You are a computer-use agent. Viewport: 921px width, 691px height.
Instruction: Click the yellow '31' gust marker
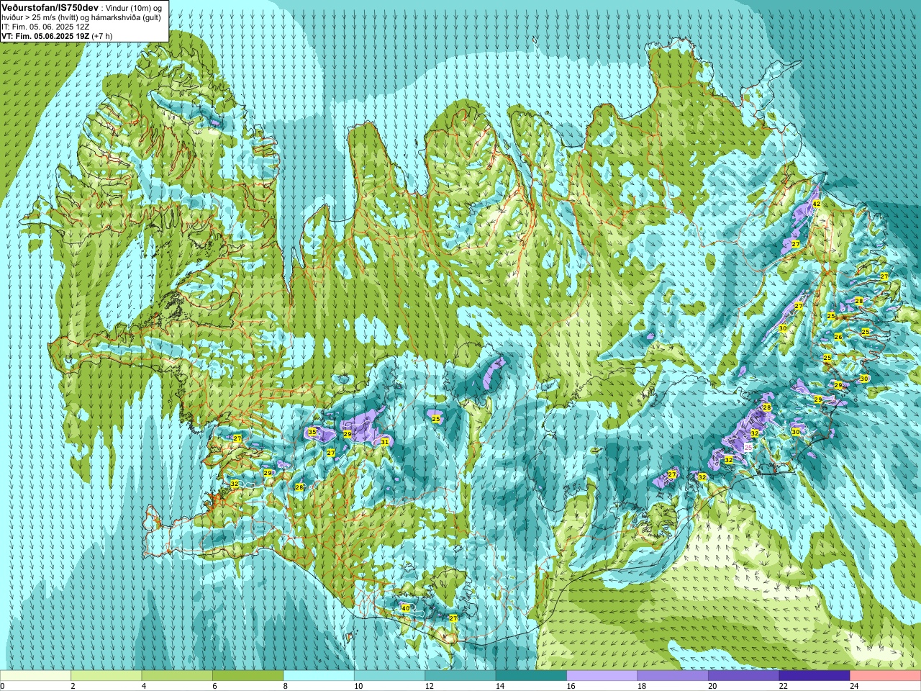[x=385, y=442]
